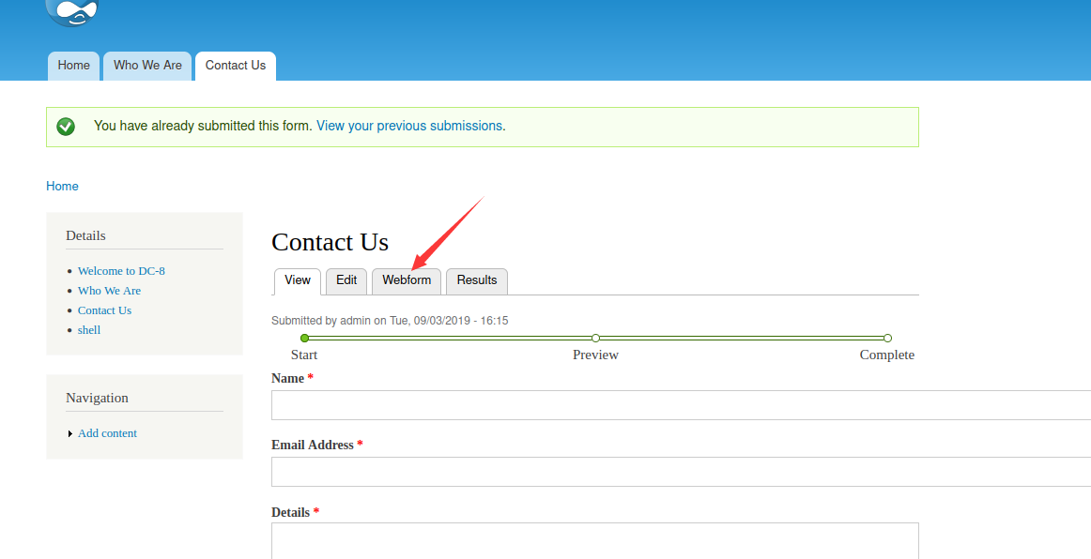Select the Contact Us main menu tab
This screenshot has width=1091, height=559.
235,66
